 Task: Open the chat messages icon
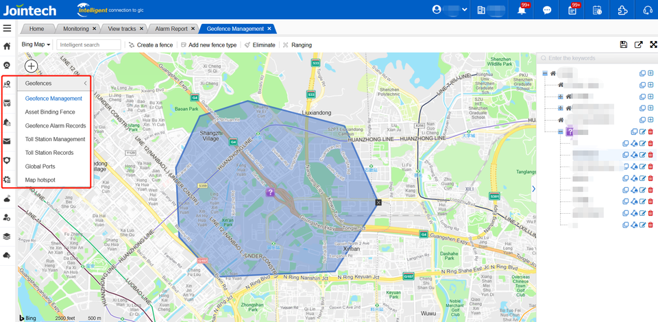(547, 10)
